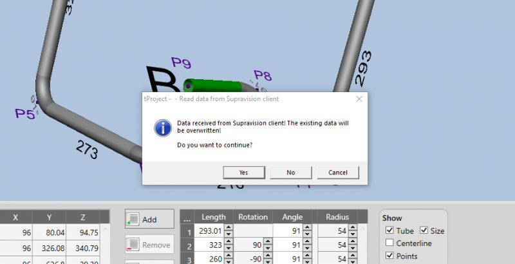Toggle the Points display checkbox

point(389,255)
